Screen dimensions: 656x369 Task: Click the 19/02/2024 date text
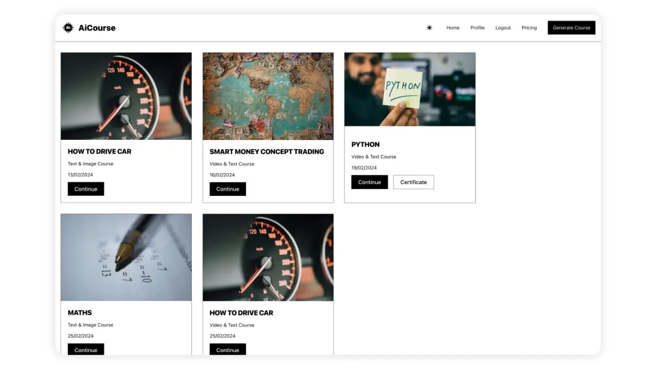click(364, 168)
